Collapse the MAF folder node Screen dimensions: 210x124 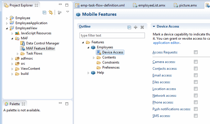[x=12, y=39]
